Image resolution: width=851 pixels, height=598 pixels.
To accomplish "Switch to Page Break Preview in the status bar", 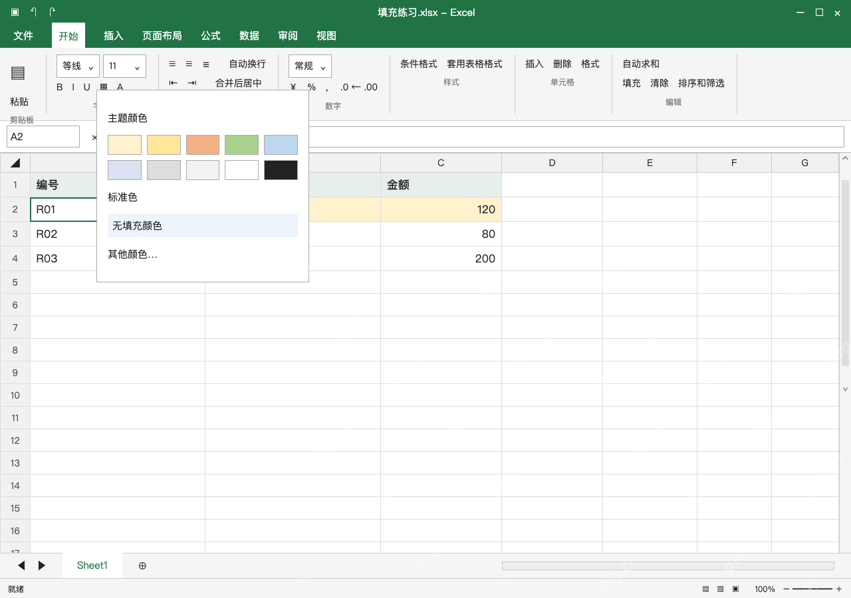I will pyautogui.click(x=735, y=589).
